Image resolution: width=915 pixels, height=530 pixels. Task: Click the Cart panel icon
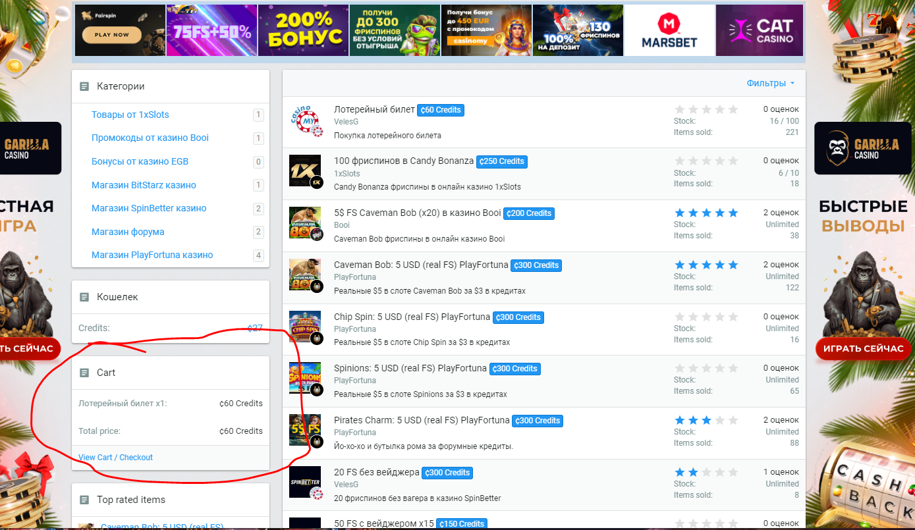coord(84,373)
